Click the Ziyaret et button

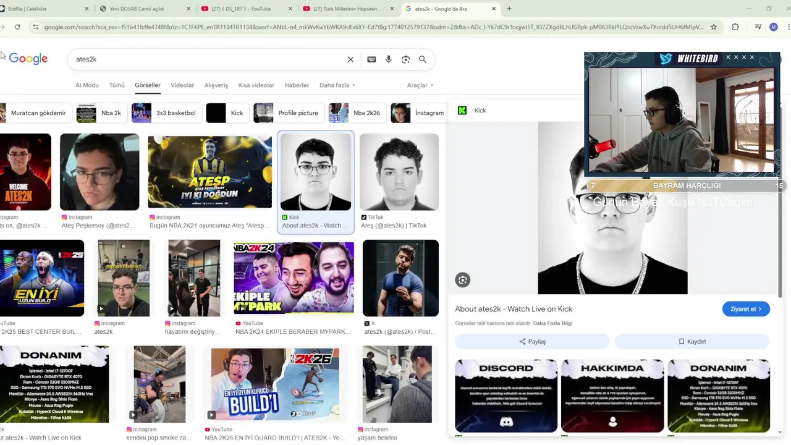[x=746, y=309]
